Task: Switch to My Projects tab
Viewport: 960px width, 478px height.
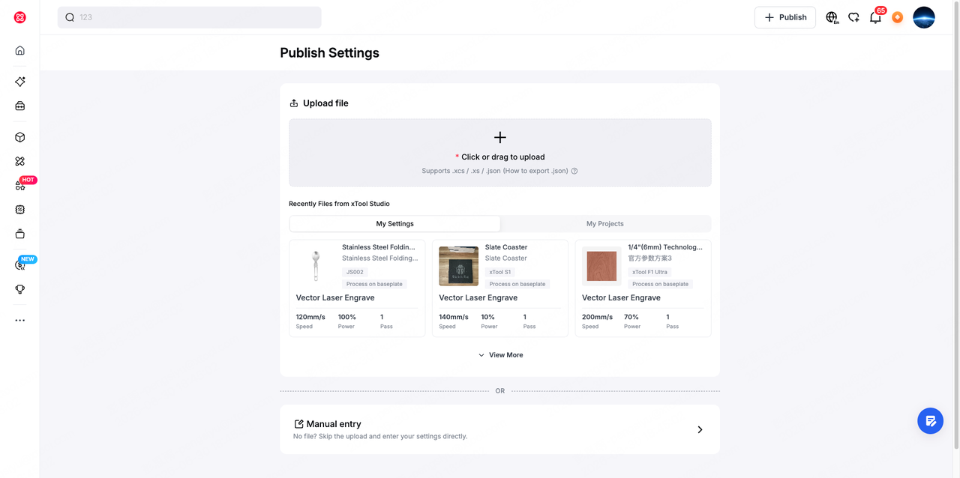Action: tap(605, 224)
